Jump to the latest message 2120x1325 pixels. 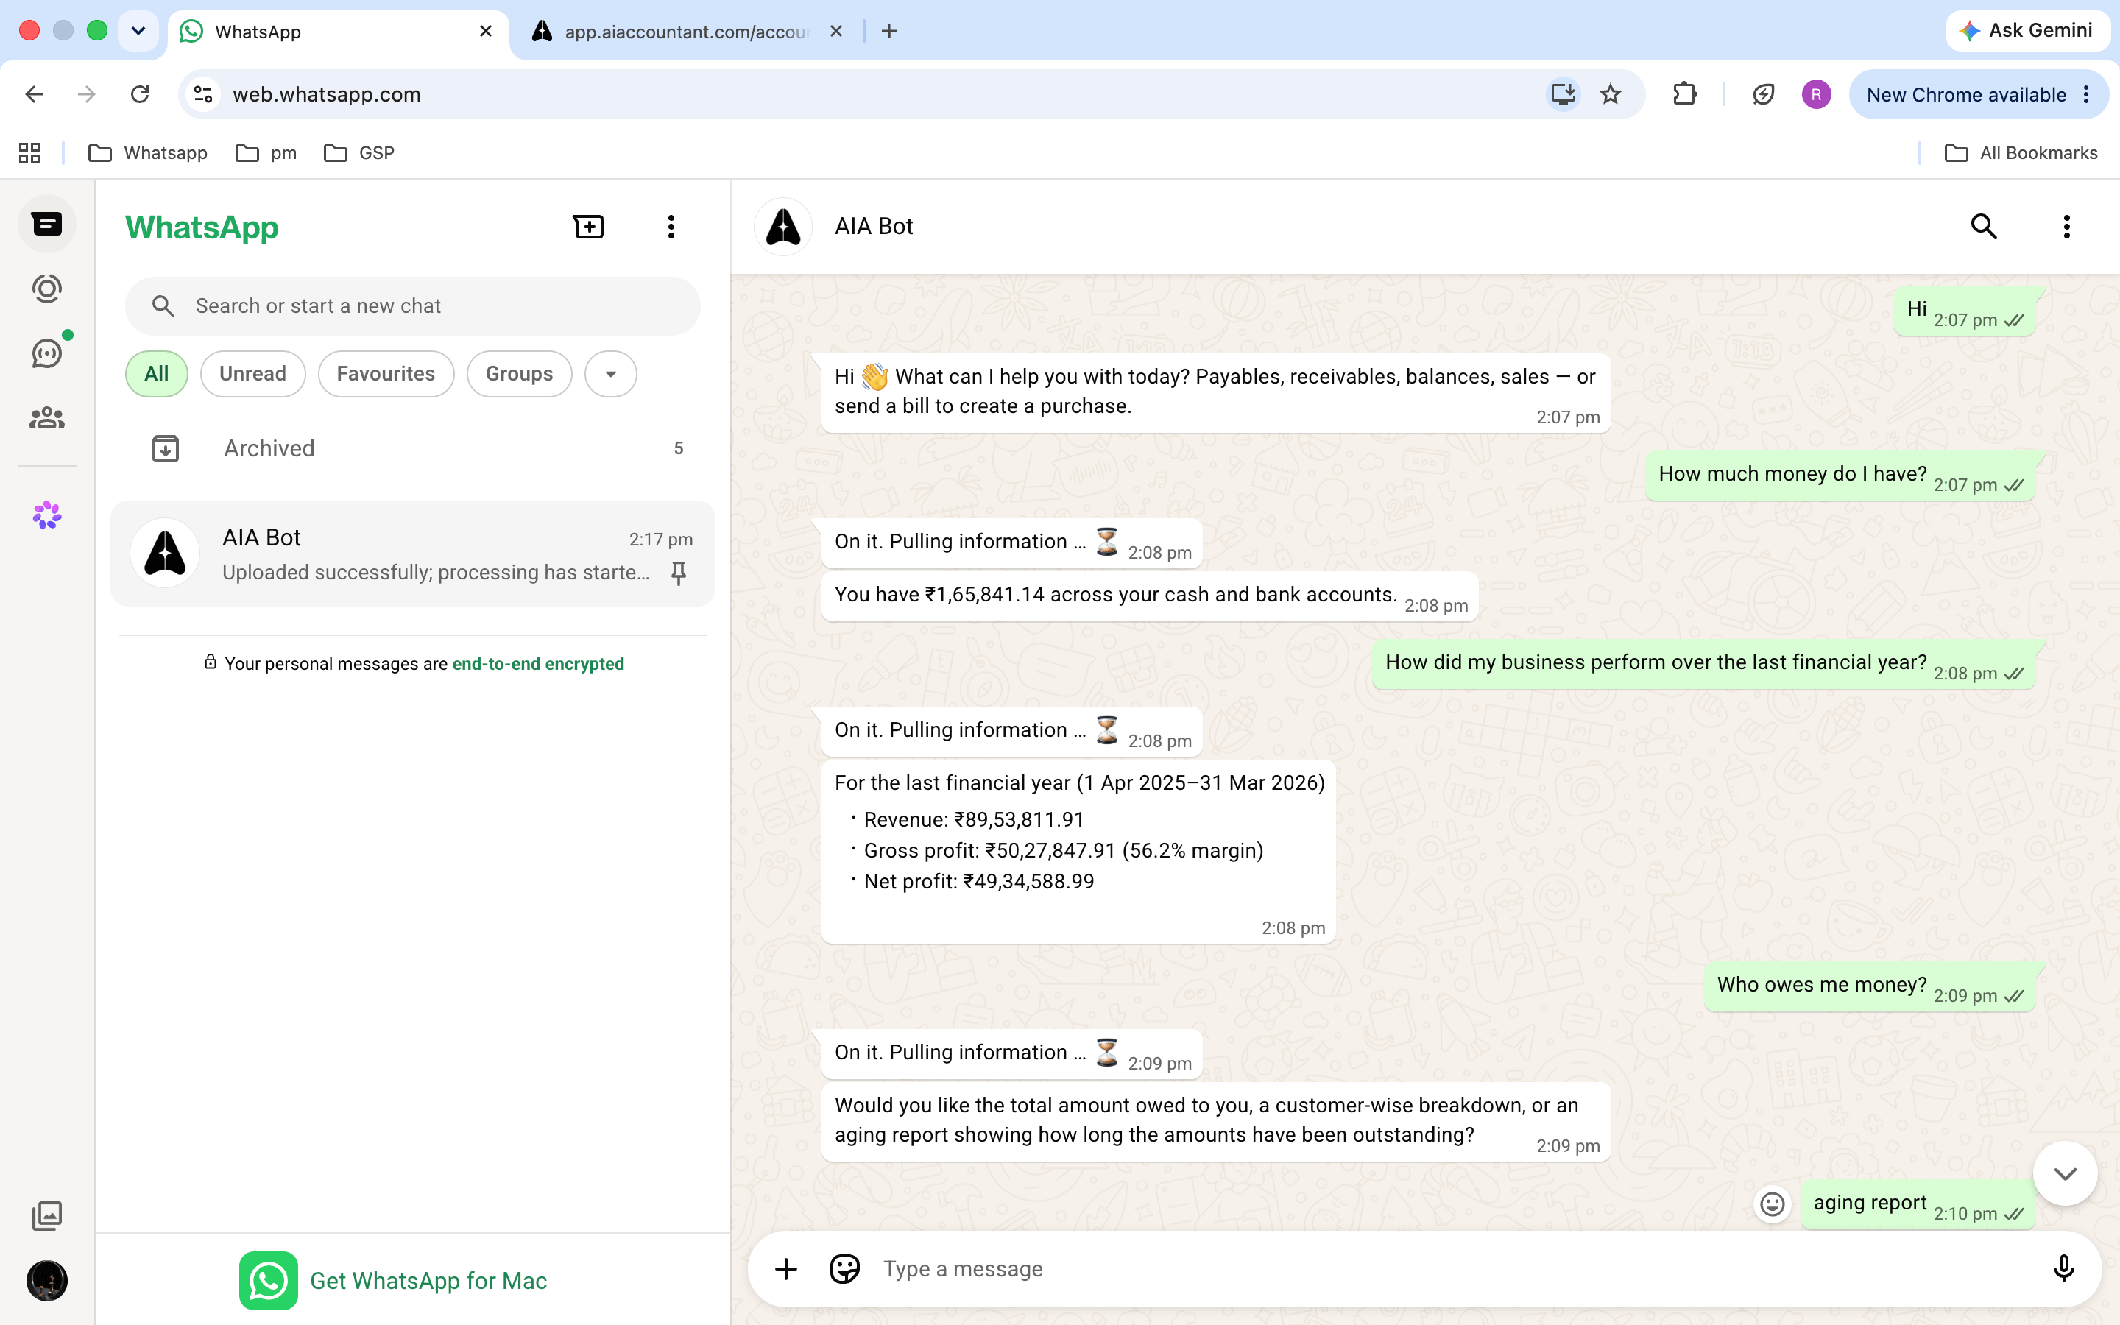pyautogui.click(x=2065, y=1174)
